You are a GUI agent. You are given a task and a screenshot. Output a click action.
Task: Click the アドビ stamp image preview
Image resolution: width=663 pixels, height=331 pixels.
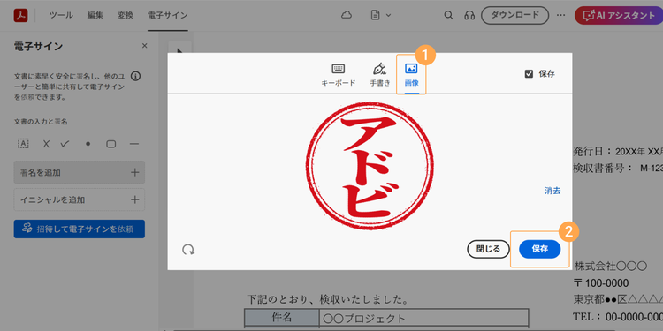click(x=370, y=166)
